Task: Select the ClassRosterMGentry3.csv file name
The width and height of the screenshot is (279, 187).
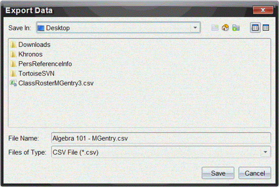Action: tap(56, 83)
